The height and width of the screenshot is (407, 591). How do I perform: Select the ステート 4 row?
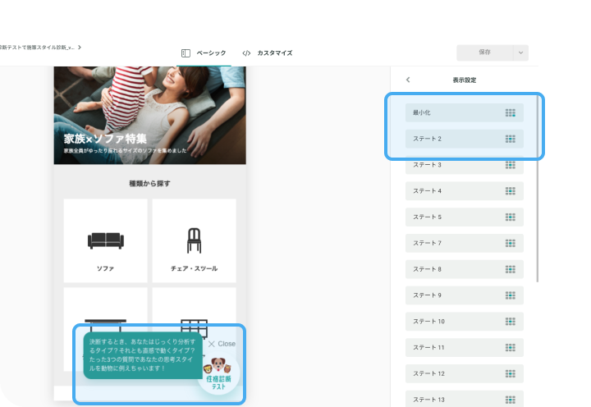click(x=465, y=191)
